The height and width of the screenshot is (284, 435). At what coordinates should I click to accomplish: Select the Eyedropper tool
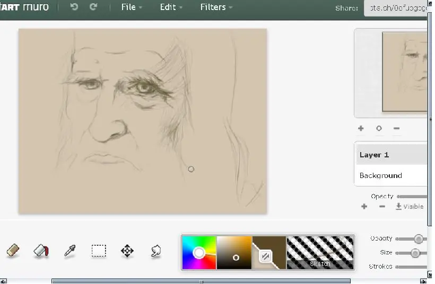69,251
